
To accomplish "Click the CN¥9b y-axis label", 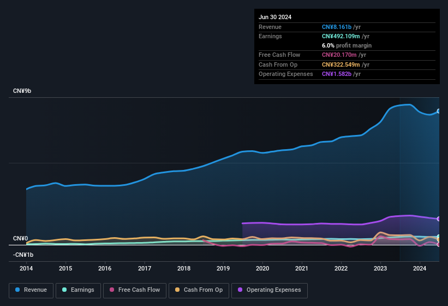I will pyautogui.click(x=22, y=91).
